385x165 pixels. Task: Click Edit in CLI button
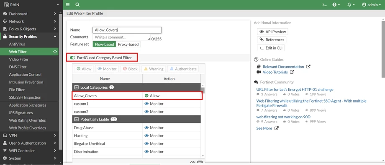point(271,48)
